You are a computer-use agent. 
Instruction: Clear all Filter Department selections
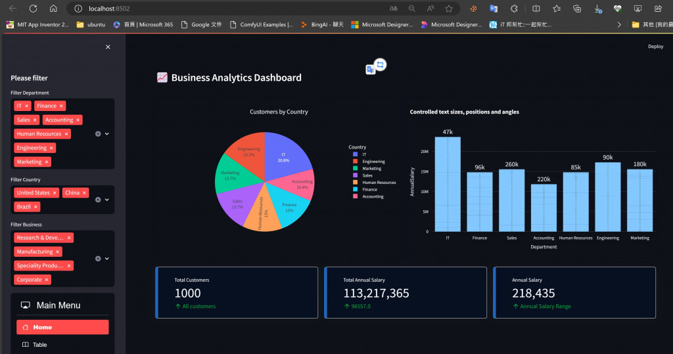pyautogui.click(x=98, y=134)
